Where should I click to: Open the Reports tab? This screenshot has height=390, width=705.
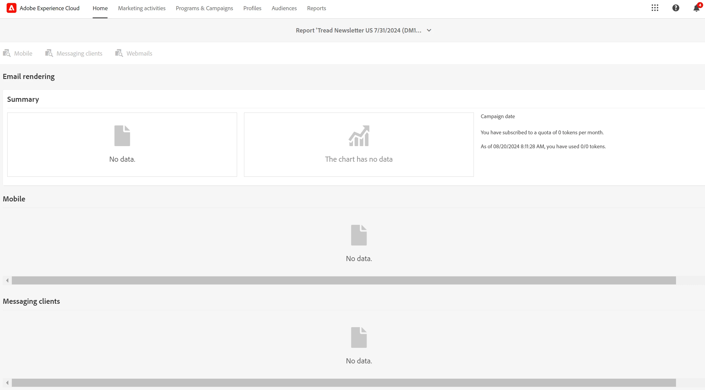click(316, 8)
